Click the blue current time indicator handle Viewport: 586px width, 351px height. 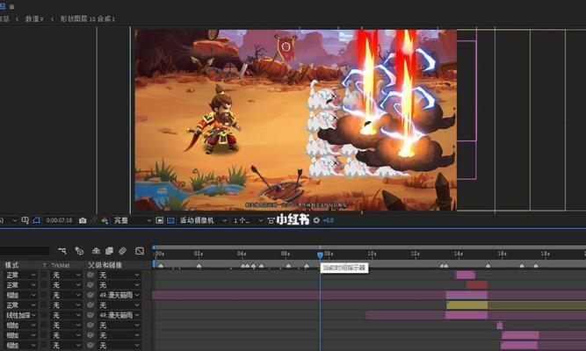[320, 255]
